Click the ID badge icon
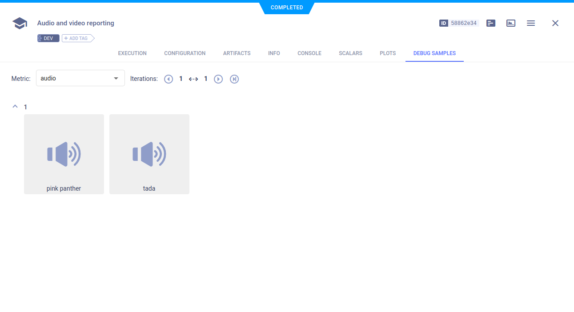Image resolution: width=574 pixels, height=312 pixels. pyautogui.click(x=443, y=23)
